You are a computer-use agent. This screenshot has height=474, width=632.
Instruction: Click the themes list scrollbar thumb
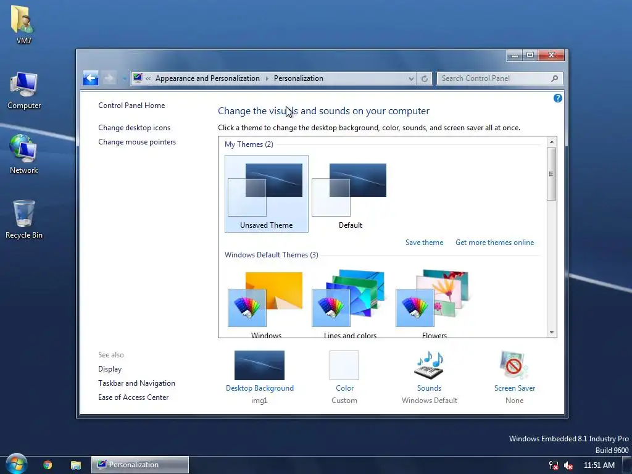point(552,173)
